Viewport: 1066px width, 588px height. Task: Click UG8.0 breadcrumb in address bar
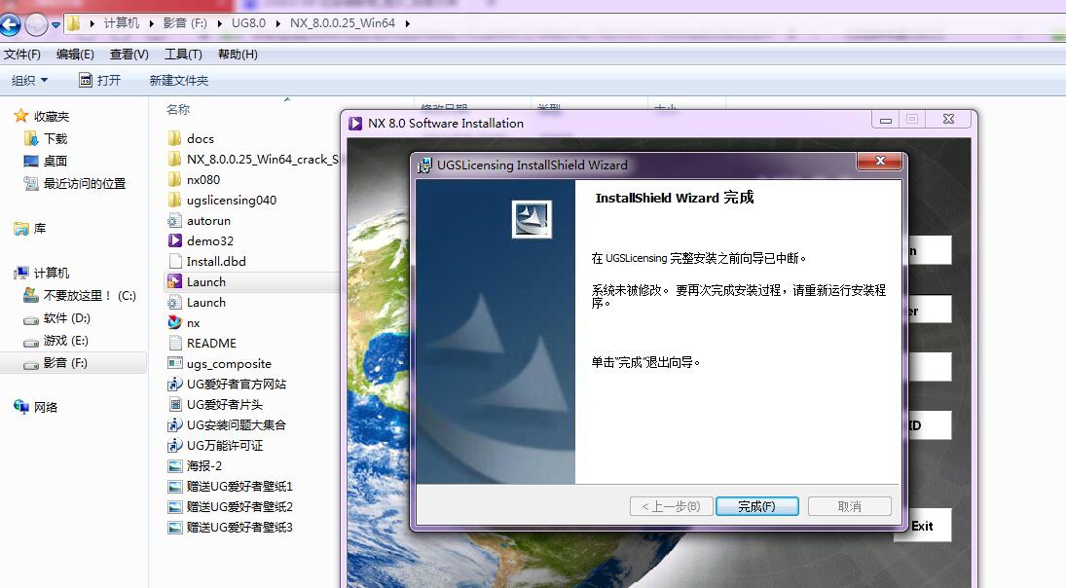pos(249,23)
